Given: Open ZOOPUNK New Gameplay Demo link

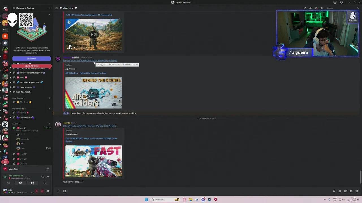Looking at the screenshot, I should tap(89, 15).
